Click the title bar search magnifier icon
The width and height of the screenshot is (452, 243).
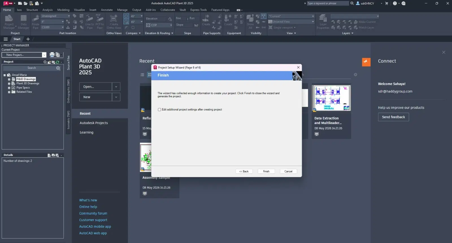coord(352,3)
